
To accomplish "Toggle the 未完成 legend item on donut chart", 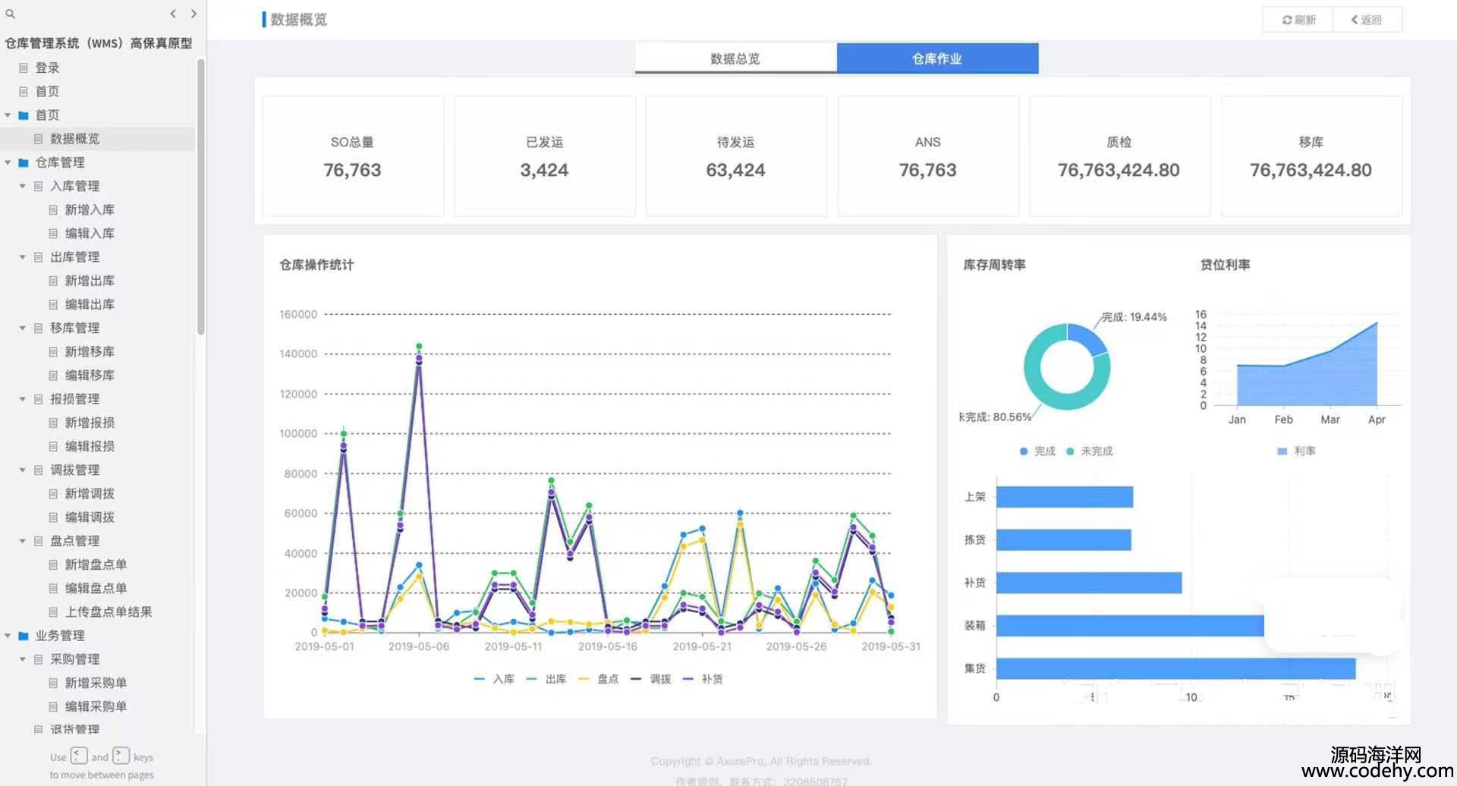I will pyautogui.click(x=1089, y=451).
